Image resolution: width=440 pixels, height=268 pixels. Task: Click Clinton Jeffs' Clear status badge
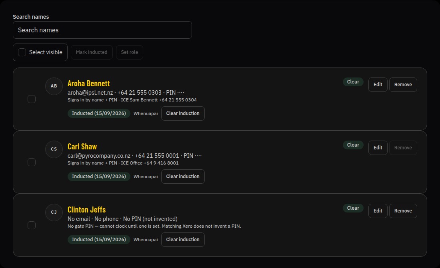point(353,208)
